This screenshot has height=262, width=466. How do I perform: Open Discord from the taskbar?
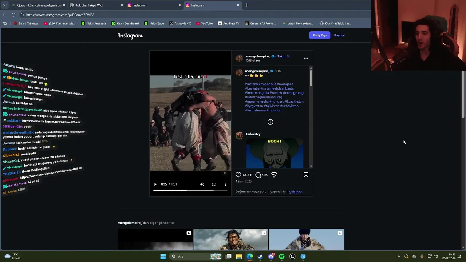pos(271,257)
